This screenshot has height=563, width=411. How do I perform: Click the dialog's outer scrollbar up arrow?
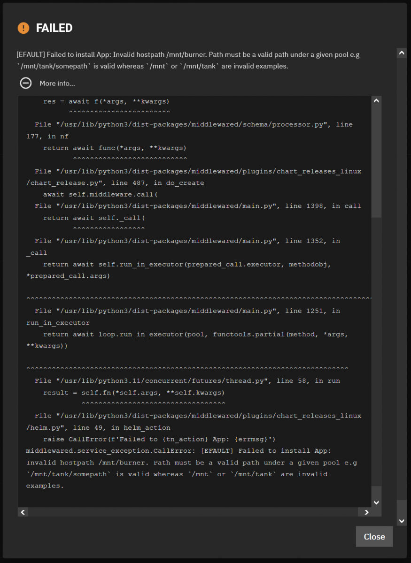tap(402, 53)
